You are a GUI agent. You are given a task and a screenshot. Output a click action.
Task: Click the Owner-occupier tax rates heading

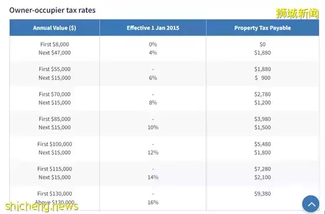pos(52,10)
